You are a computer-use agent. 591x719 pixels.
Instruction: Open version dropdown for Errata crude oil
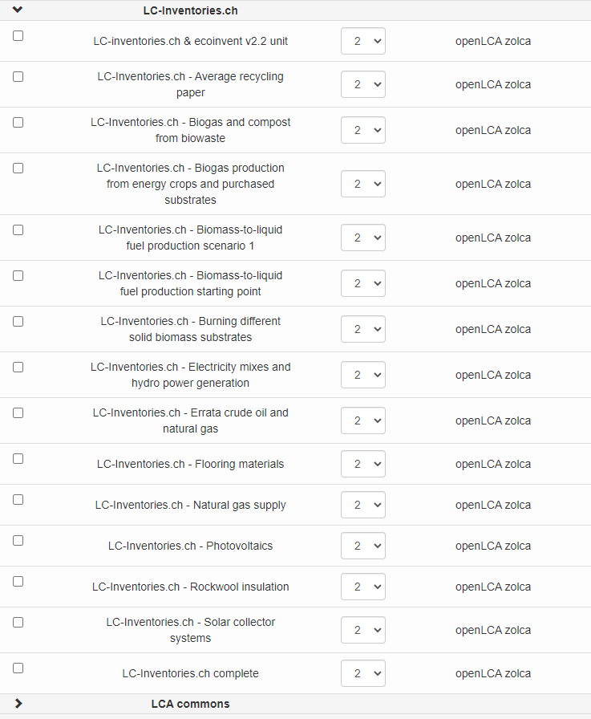click(362, 420)
